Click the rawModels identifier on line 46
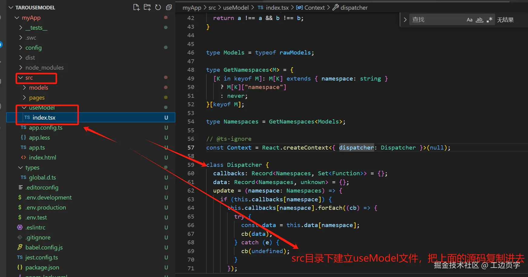528x277 pixels. click(295, 53)
